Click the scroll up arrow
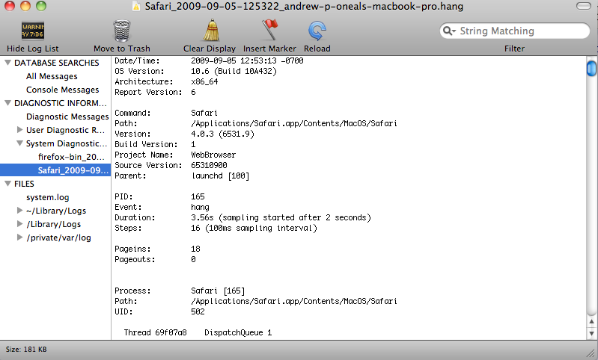This screenshot has height=360, width=598. click(591, 321)
